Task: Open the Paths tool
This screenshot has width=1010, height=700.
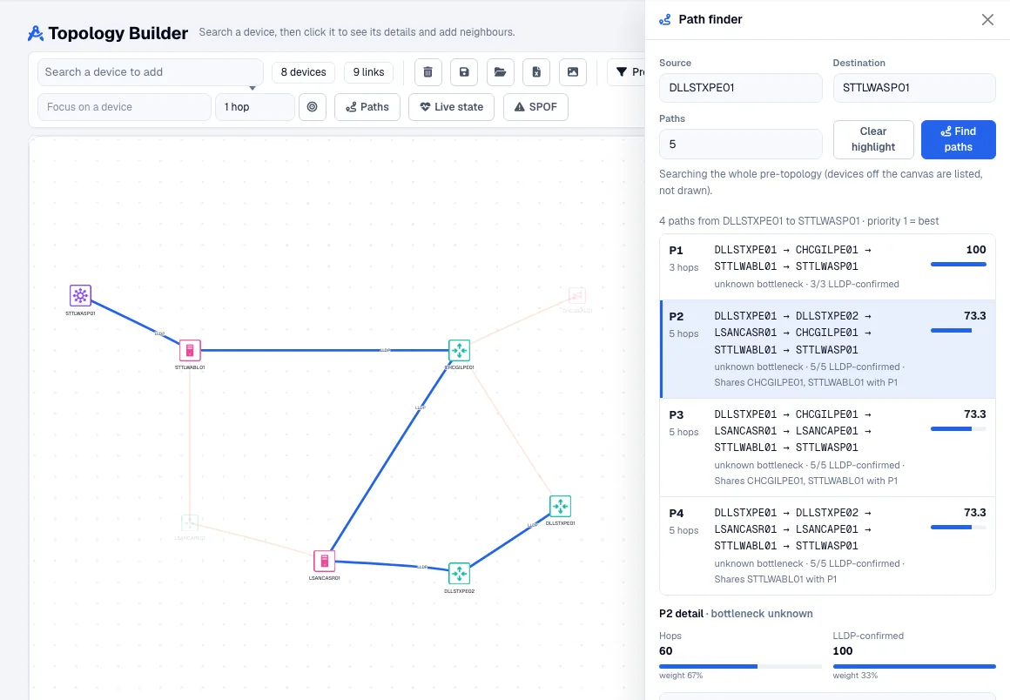Action: point(367,107)
